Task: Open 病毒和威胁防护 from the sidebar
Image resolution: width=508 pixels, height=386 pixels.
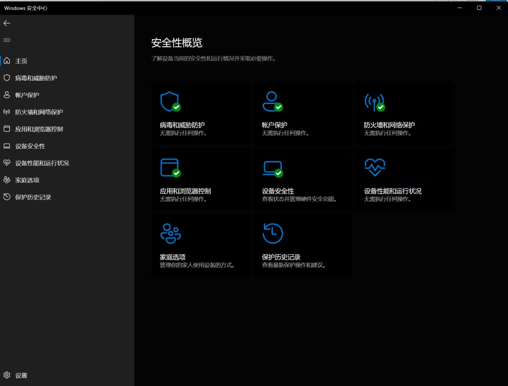Action: point(36,78)
